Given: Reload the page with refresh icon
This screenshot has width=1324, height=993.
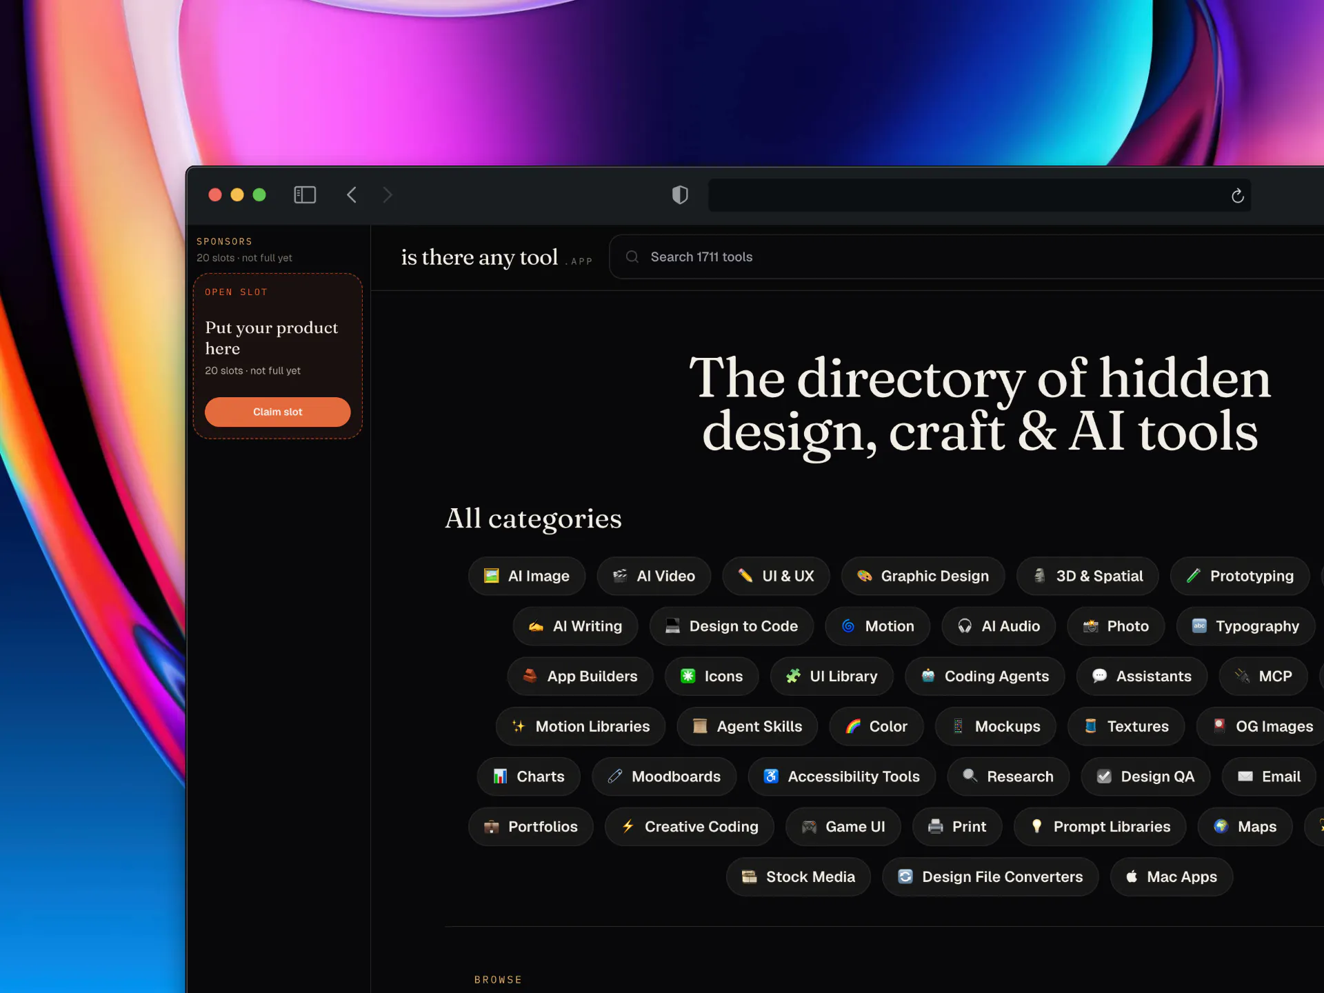Looking at the screenshot, I should (x=1238, y=196).
